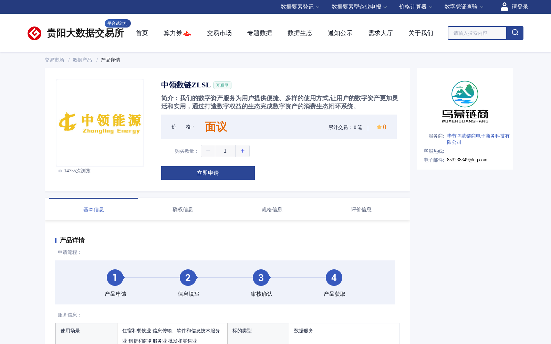Expand the 数字凭证查验 dropdown
The height and width of the screenshot is (344, 551).
(464, 7)
